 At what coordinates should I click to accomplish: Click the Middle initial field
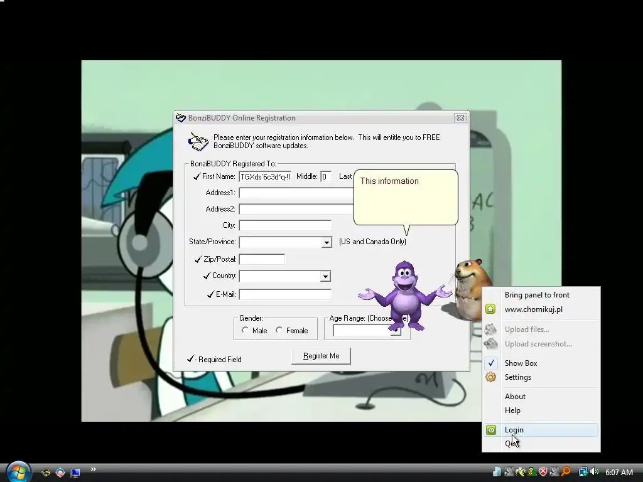(x=326, y=176)
